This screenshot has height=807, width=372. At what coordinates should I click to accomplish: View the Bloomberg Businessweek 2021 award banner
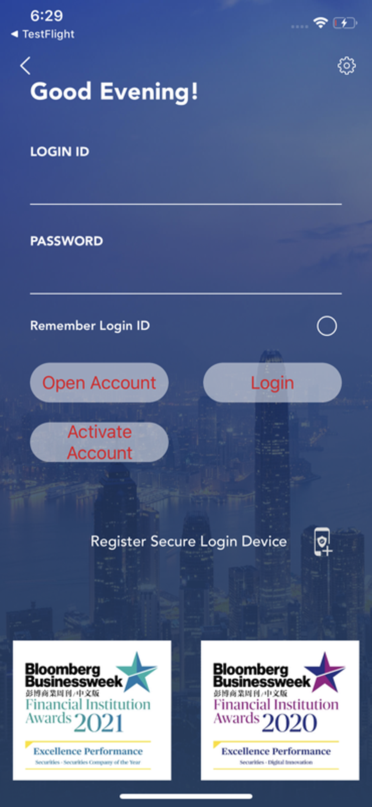pyautogui.click(x=92, y=710)
